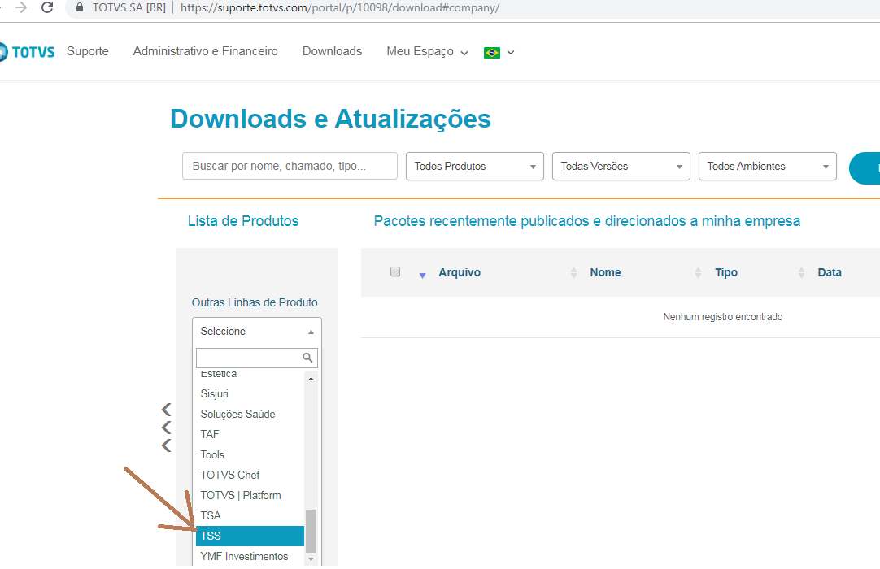Sort the Tipo column using its arrows
Screen dimensions: 880x569
[698, 273]
